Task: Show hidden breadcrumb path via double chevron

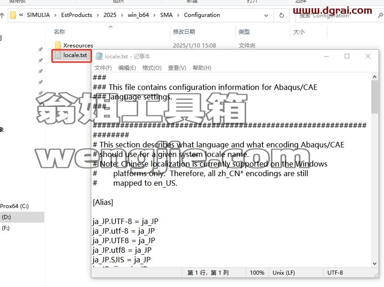Action: [x=21, y=15]
